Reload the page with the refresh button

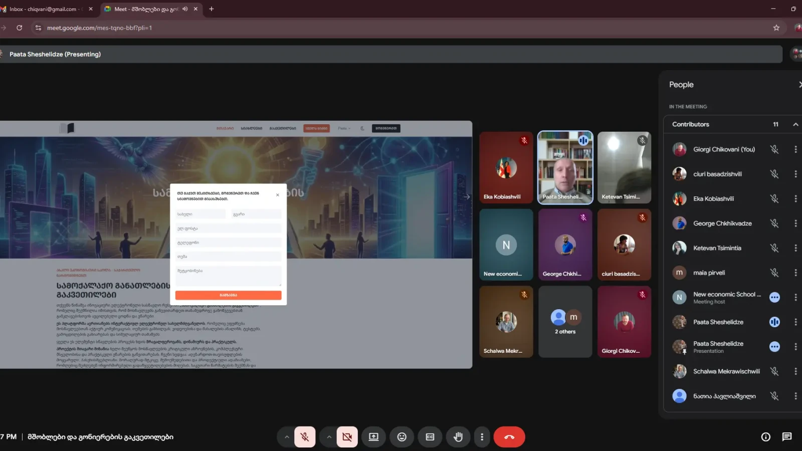click(19, 28)
